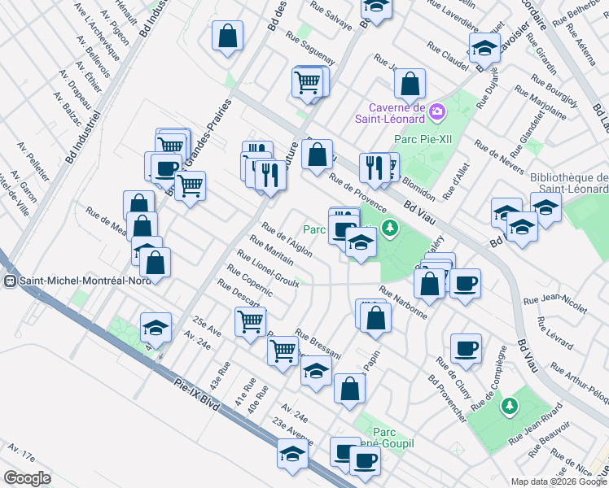Click the Av. Pelletier street label

click(33, 161)
